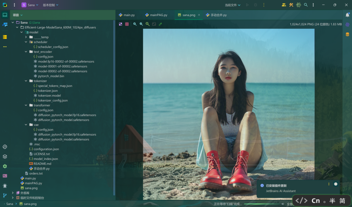Viewport: 352px width, 207px height.
Task: Toggle the image grid overlay
Action: coord(127,24)
